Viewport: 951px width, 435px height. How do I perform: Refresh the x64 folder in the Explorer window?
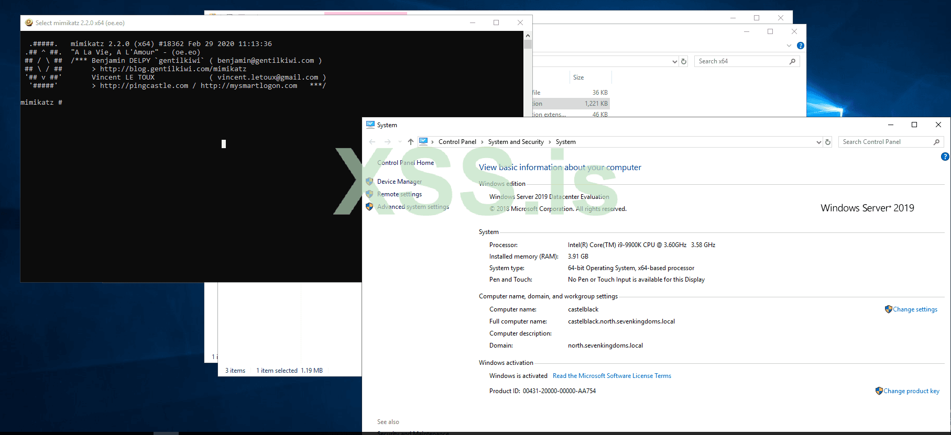click(684, 61)
